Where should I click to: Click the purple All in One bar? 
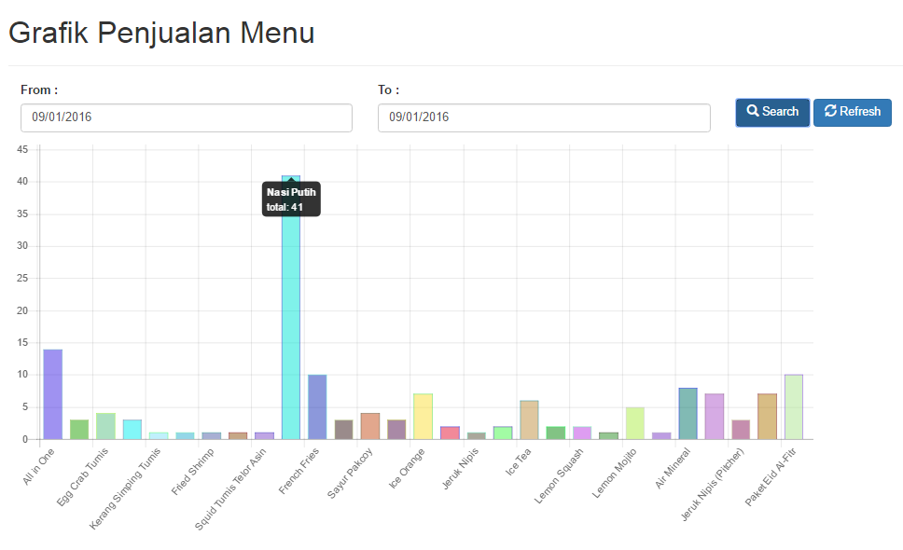[53, 394]
